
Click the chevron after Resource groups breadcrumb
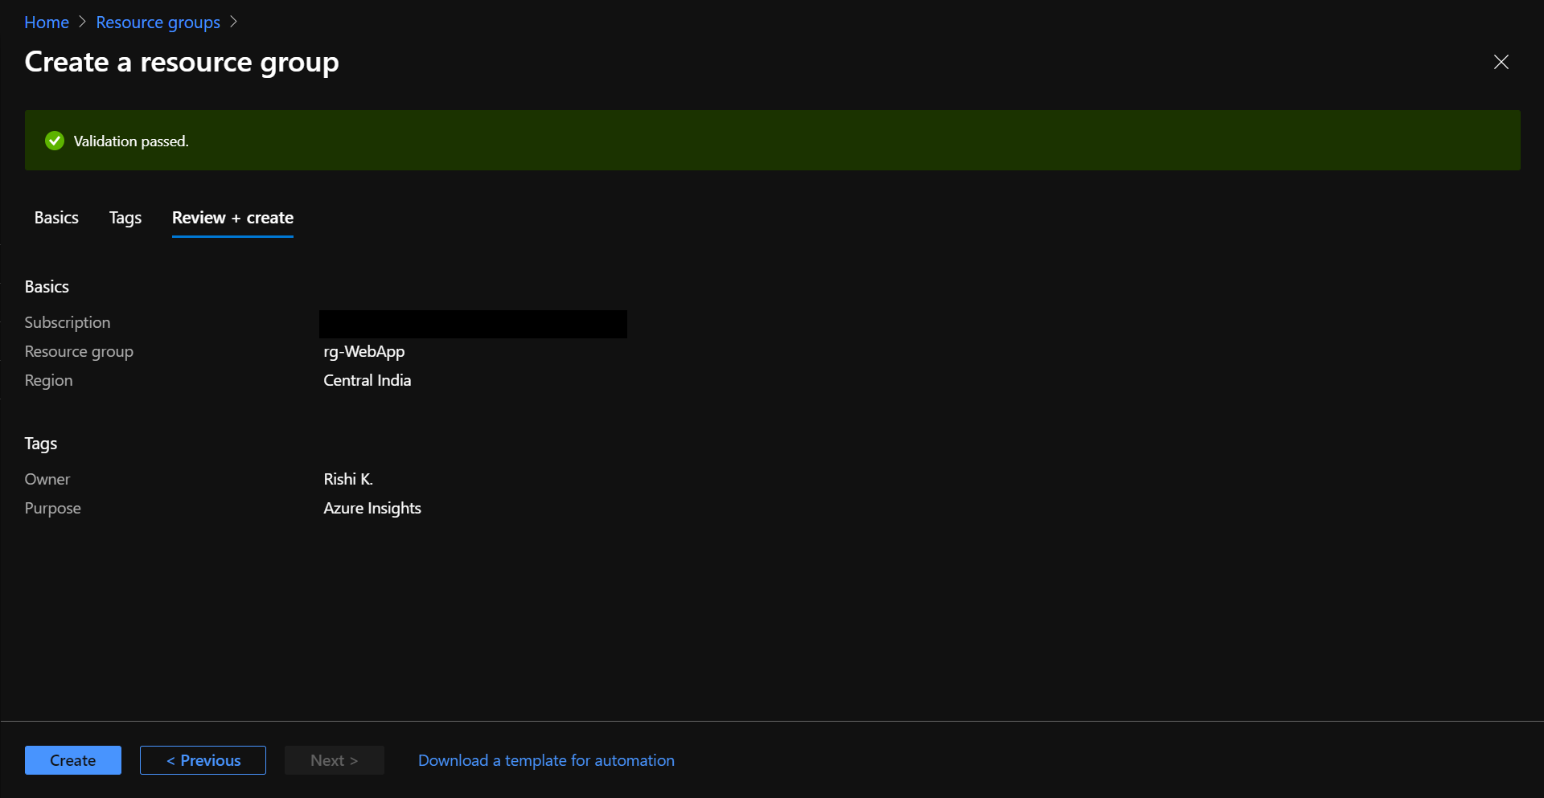[x=233, y=22]
